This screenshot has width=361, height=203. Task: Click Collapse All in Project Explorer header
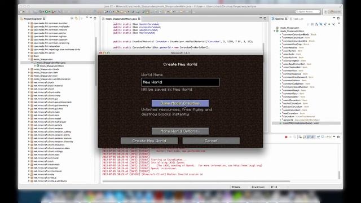point(72,19)
